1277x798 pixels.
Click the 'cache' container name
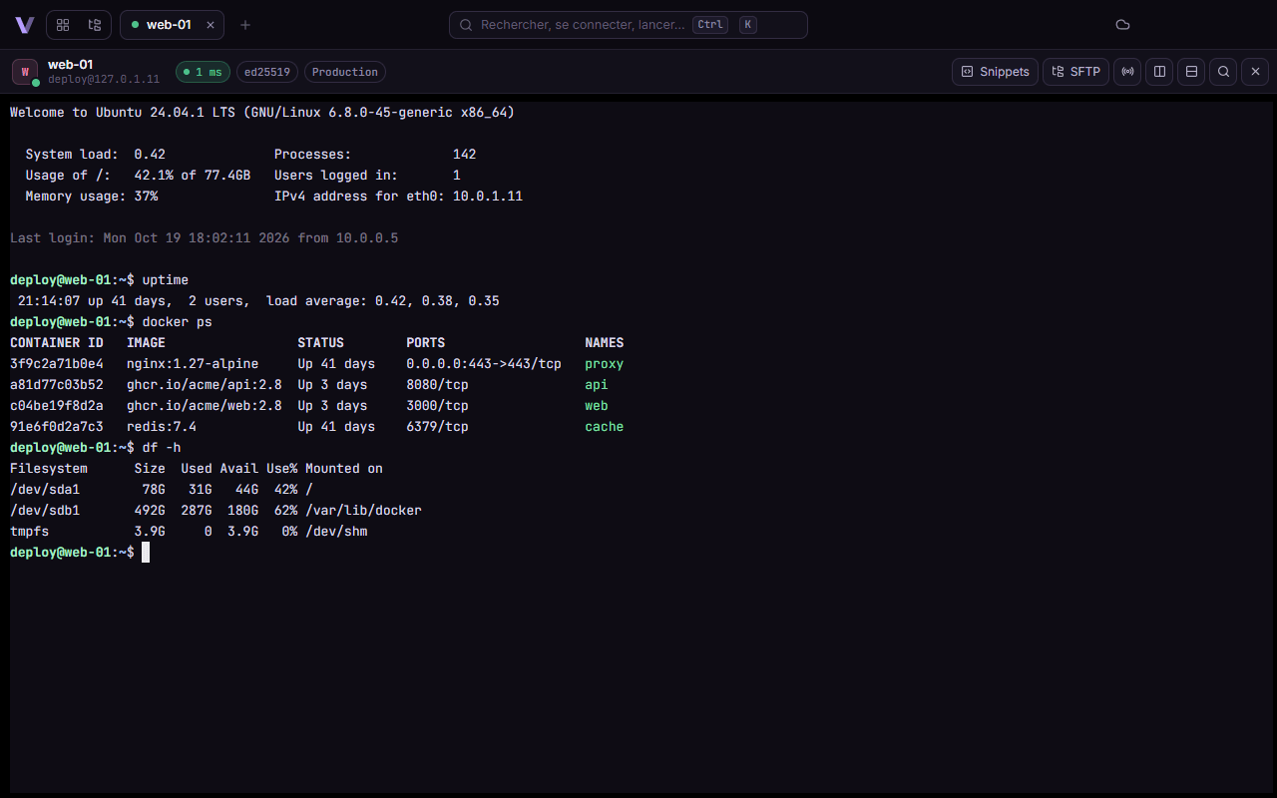point(604,427)
